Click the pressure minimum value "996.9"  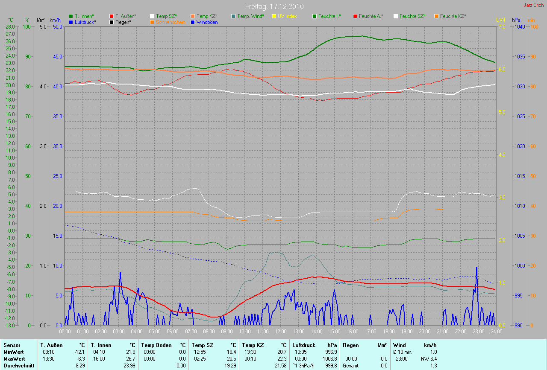point(330,352)
